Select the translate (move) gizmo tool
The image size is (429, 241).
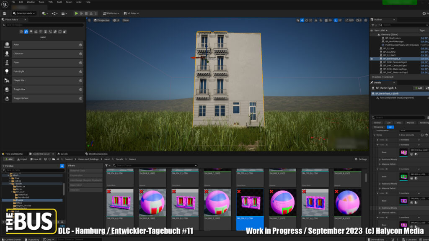[302, 20]
